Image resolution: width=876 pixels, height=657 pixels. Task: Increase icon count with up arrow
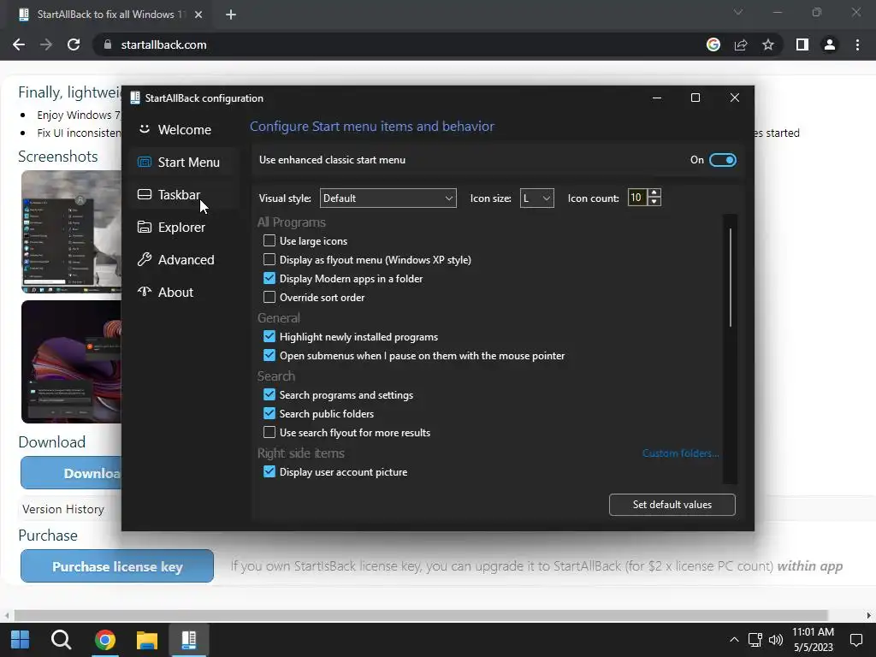pos(654,192)
